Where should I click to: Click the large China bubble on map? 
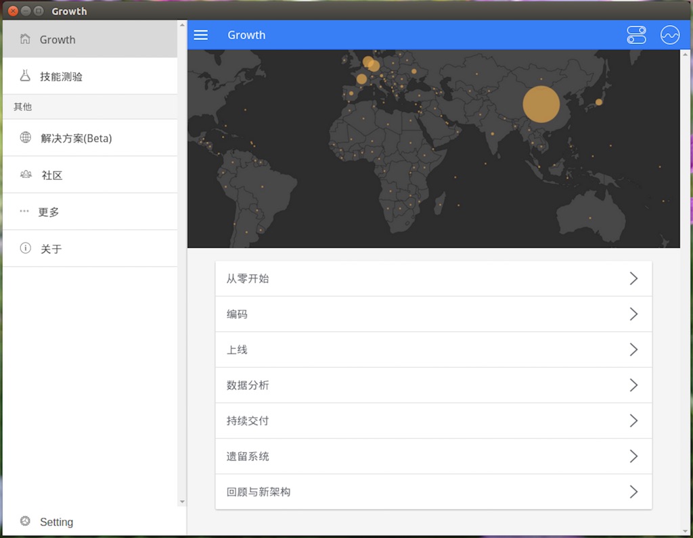[x=541, y=104]
